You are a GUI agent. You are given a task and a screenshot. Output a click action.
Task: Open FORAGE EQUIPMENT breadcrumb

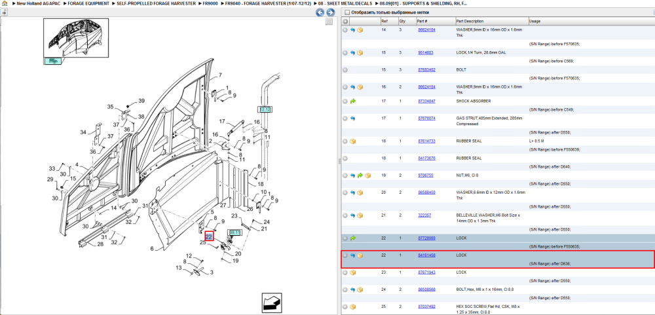(88, 3)
